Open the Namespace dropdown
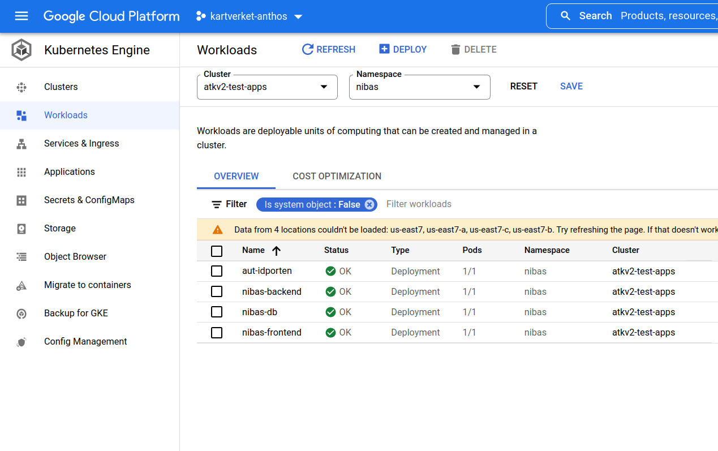 tap(420, 87)
